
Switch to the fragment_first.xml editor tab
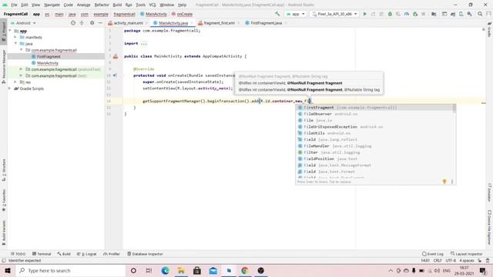click(x=219, y=23)
